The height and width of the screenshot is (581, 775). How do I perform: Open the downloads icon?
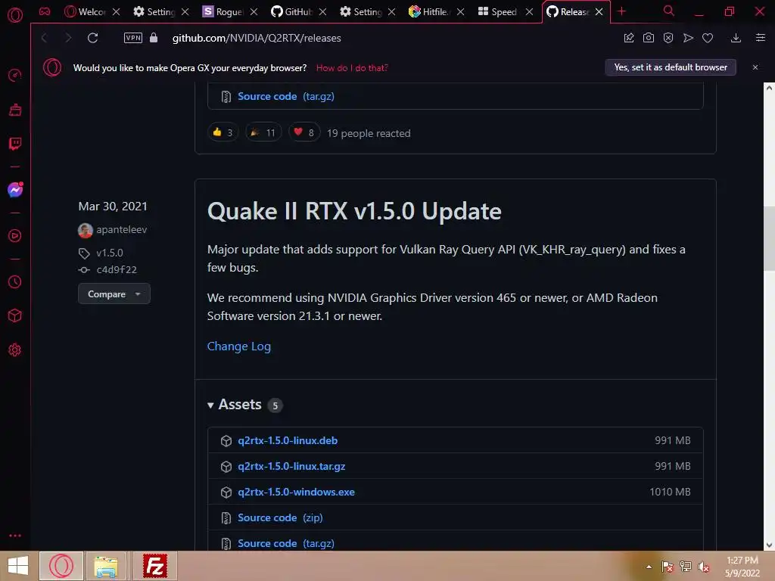tap(736, 38)
